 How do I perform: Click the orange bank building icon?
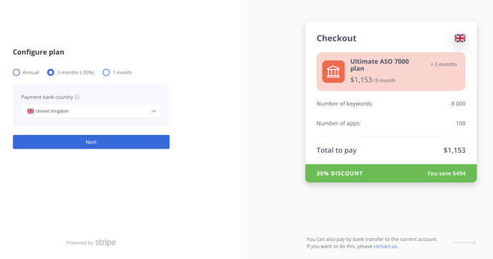[333, 72]
